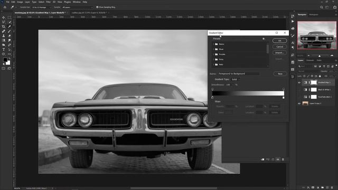Click OK in Gradient Editor

click(279, 41)
